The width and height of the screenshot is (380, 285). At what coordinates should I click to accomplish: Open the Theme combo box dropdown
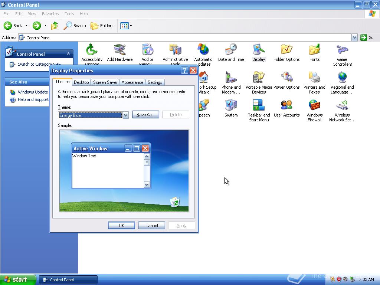tap(125, 115)
